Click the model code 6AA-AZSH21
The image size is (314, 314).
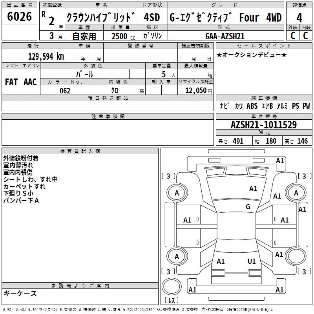click(x=225, y=36)
